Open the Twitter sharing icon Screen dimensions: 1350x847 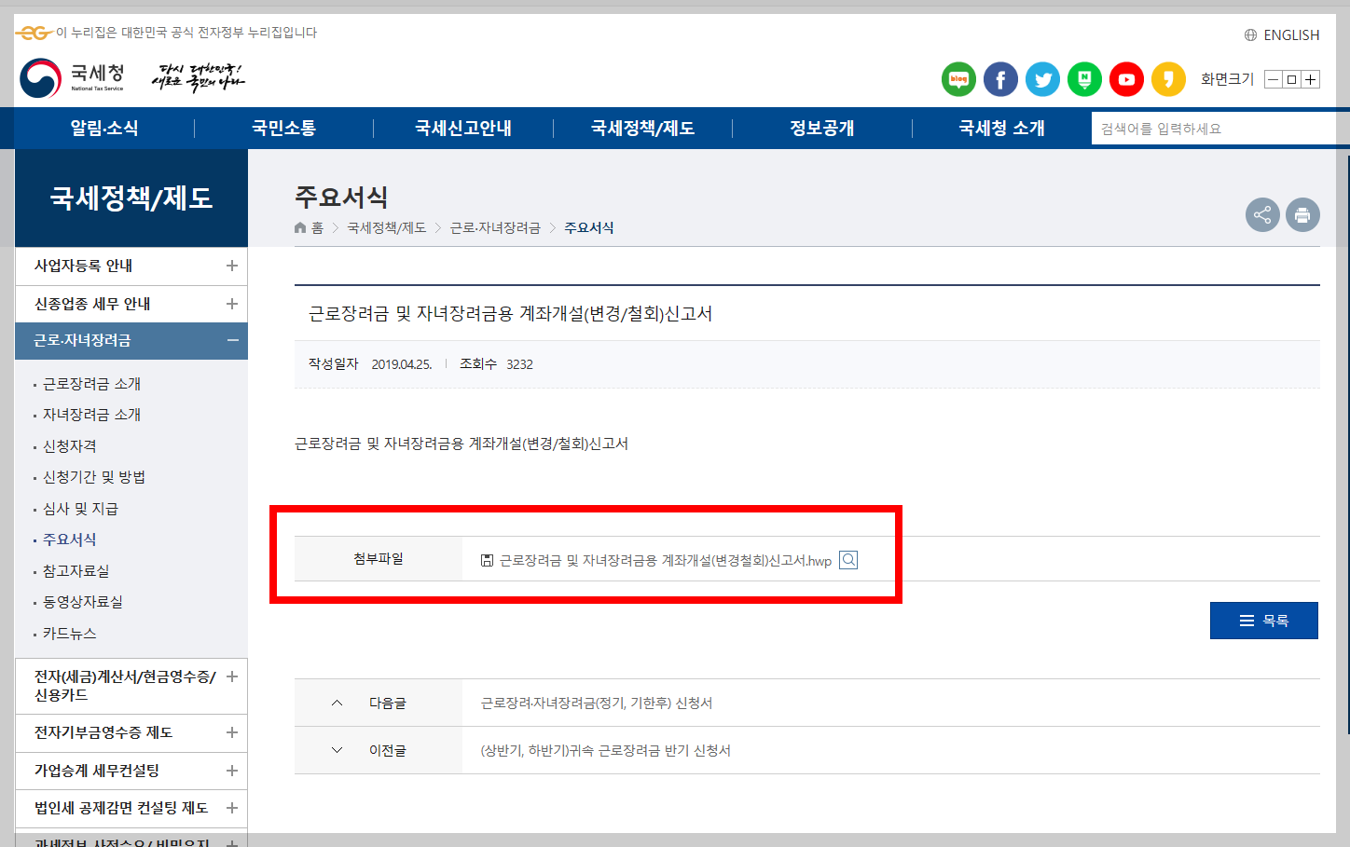[x=1042, y=79]
